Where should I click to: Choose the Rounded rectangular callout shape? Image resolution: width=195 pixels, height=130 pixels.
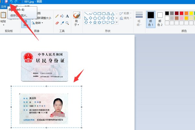[104, 22]
